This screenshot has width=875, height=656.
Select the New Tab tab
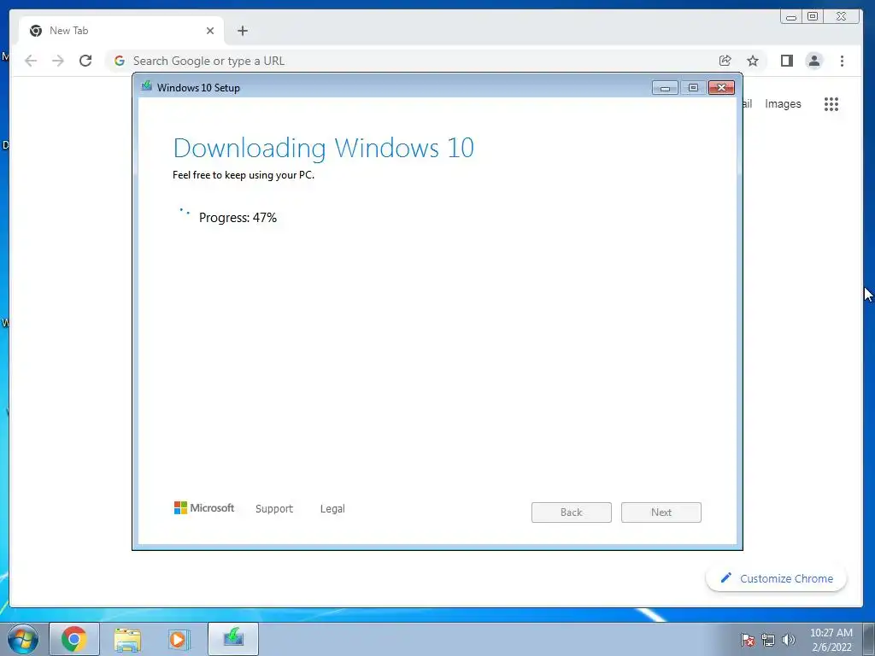[121, 31]
